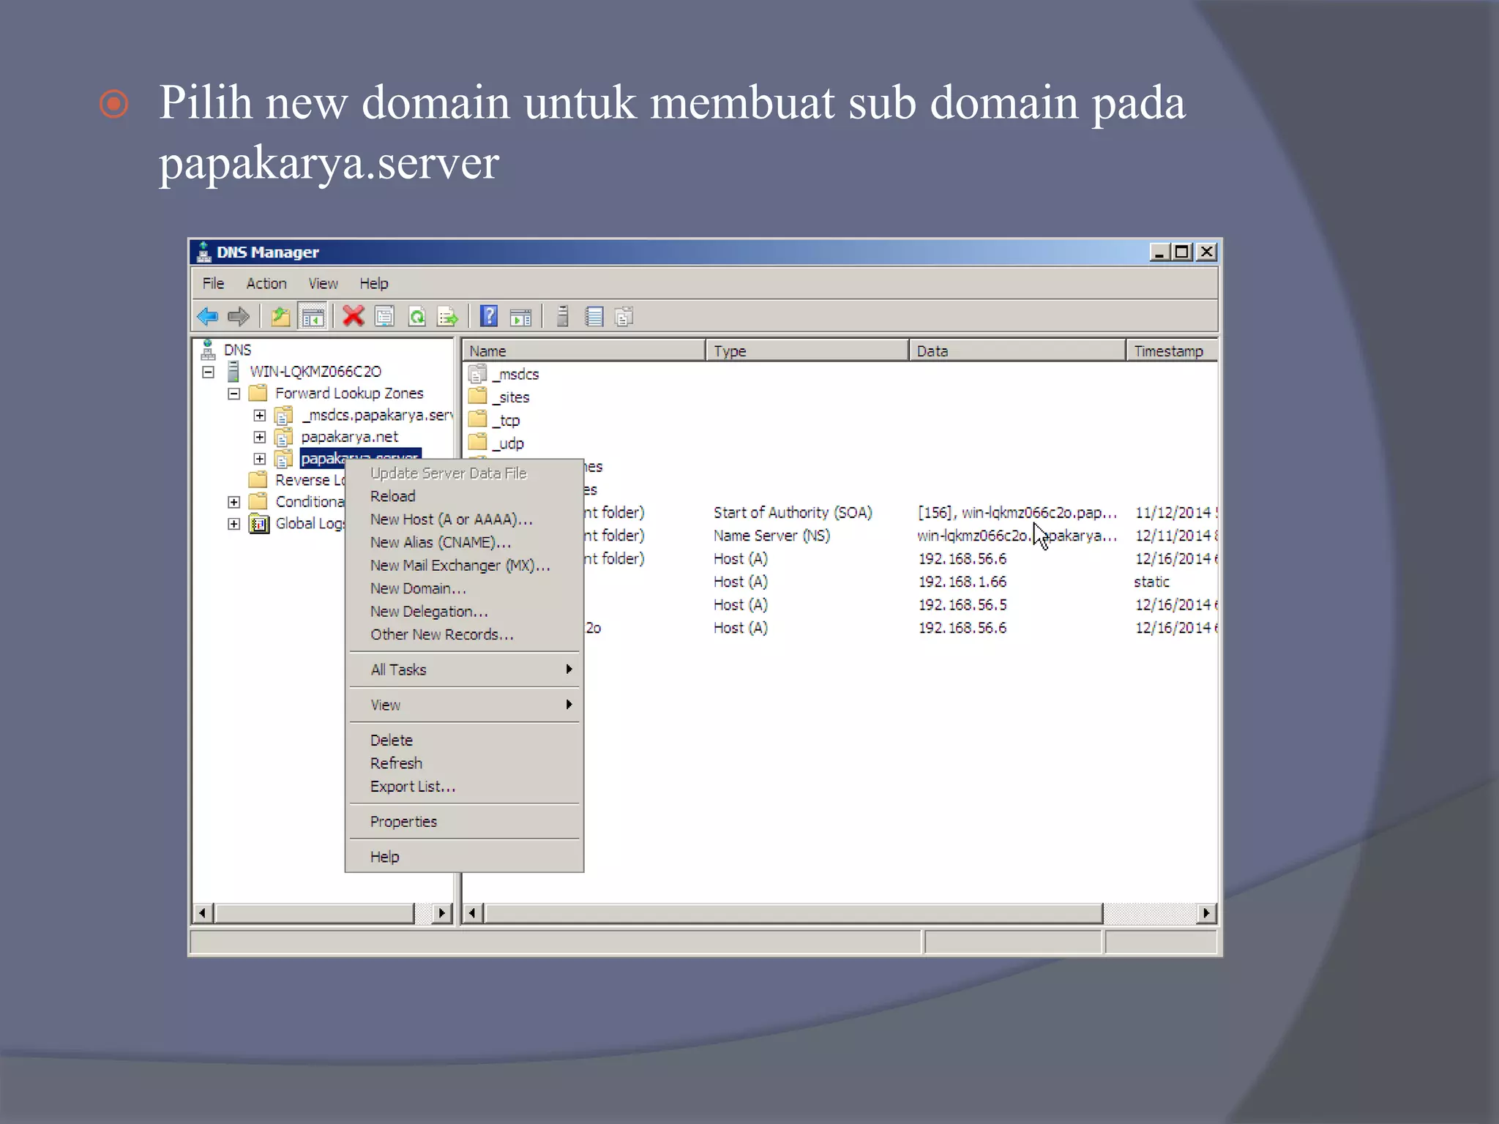Sort by the Type column header
1499x1124 pixels.
(x=807, y=351)
